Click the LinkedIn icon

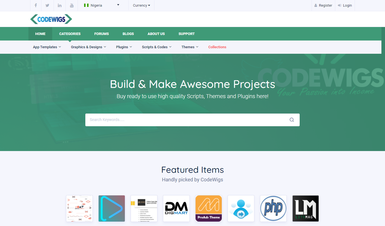(x=60, y=6)
